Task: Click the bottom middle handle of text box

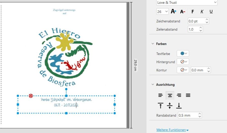Action: [66, 113]
